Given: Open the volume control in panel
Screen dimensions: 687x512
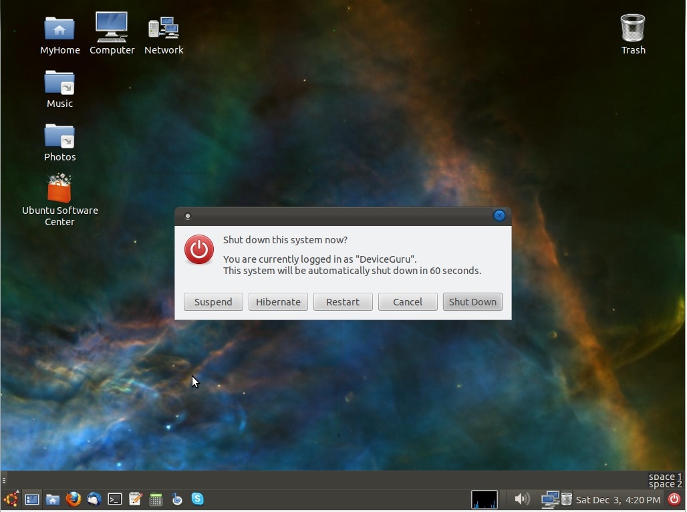Looking at the screenshot, I should tap(521, 499).
